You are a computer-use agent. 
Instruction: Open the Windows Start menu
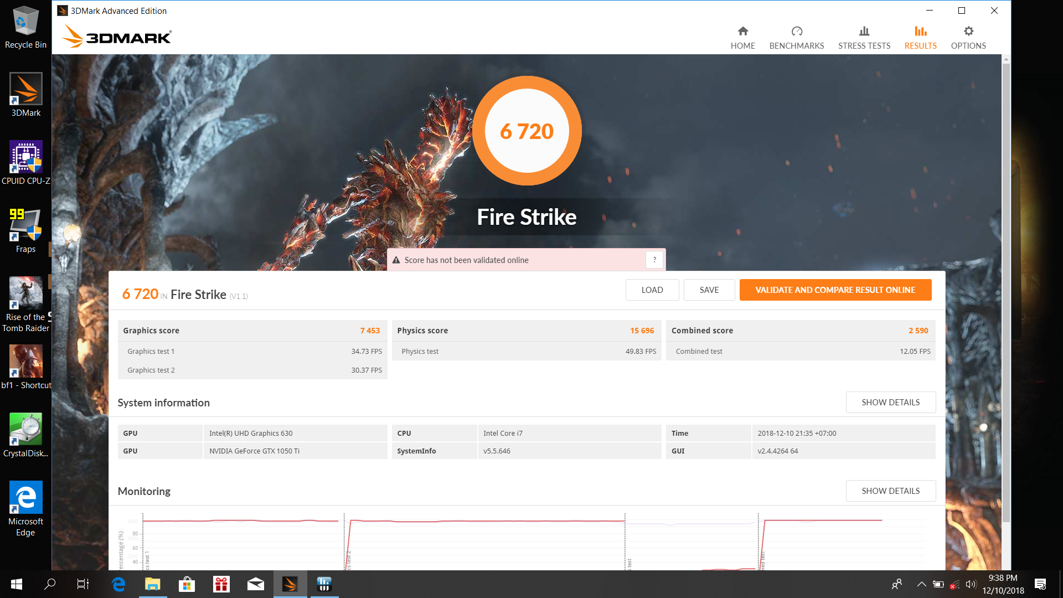coord(17,584)
